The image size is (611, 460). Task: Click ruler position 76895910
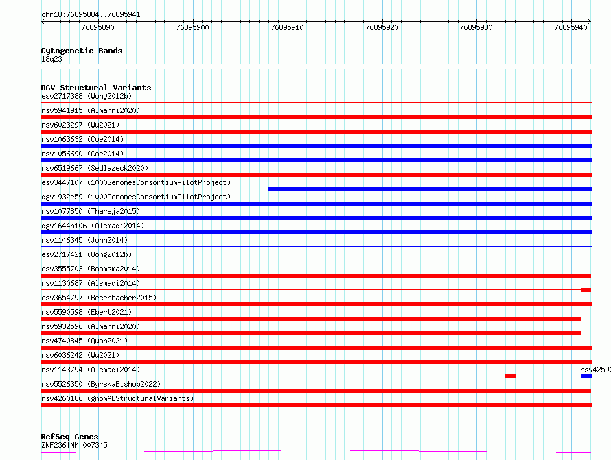click(x=287, y=27)
